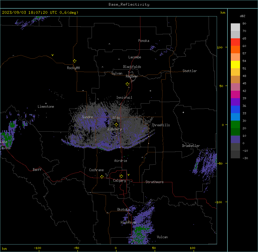Click the yellow diamond marker south of RedDeer

[128, 84]
